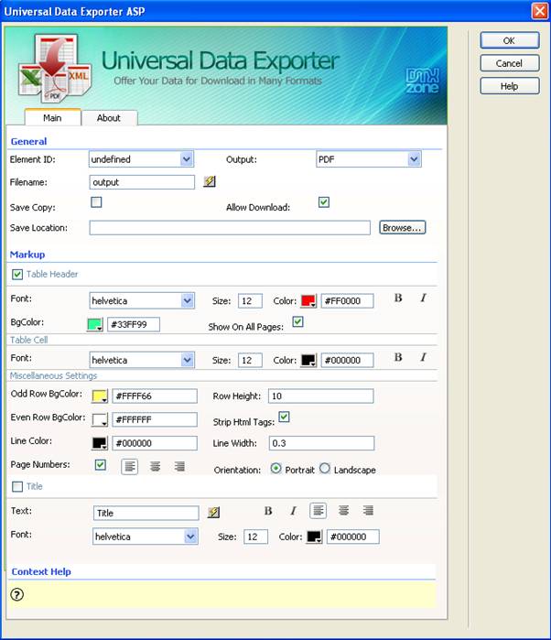Click the Filename input field
The height and width of the screenshot is (640, 551).
coord(142,182)
